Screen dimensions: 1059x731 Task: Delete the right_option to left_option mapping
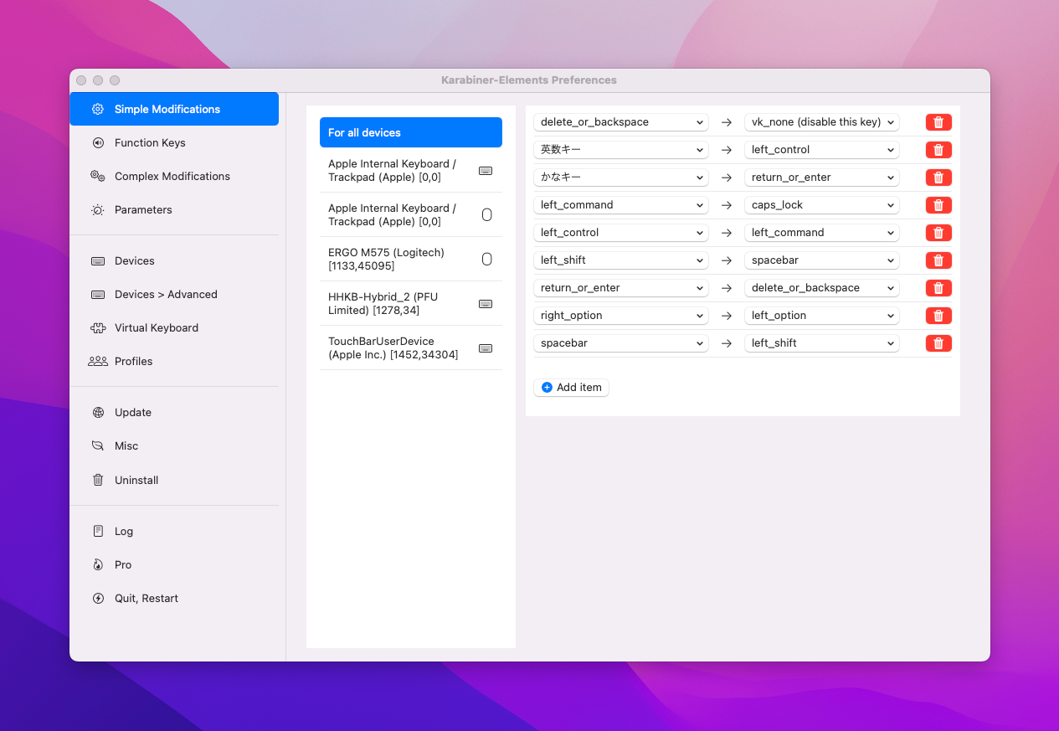pyautogui.click(x=938, y=316)
